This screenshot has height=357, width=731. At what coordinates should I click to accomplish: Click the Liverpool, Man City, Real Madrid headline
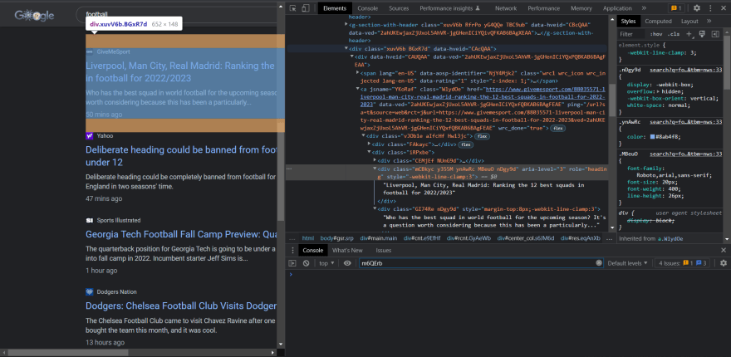coord(180,71)
